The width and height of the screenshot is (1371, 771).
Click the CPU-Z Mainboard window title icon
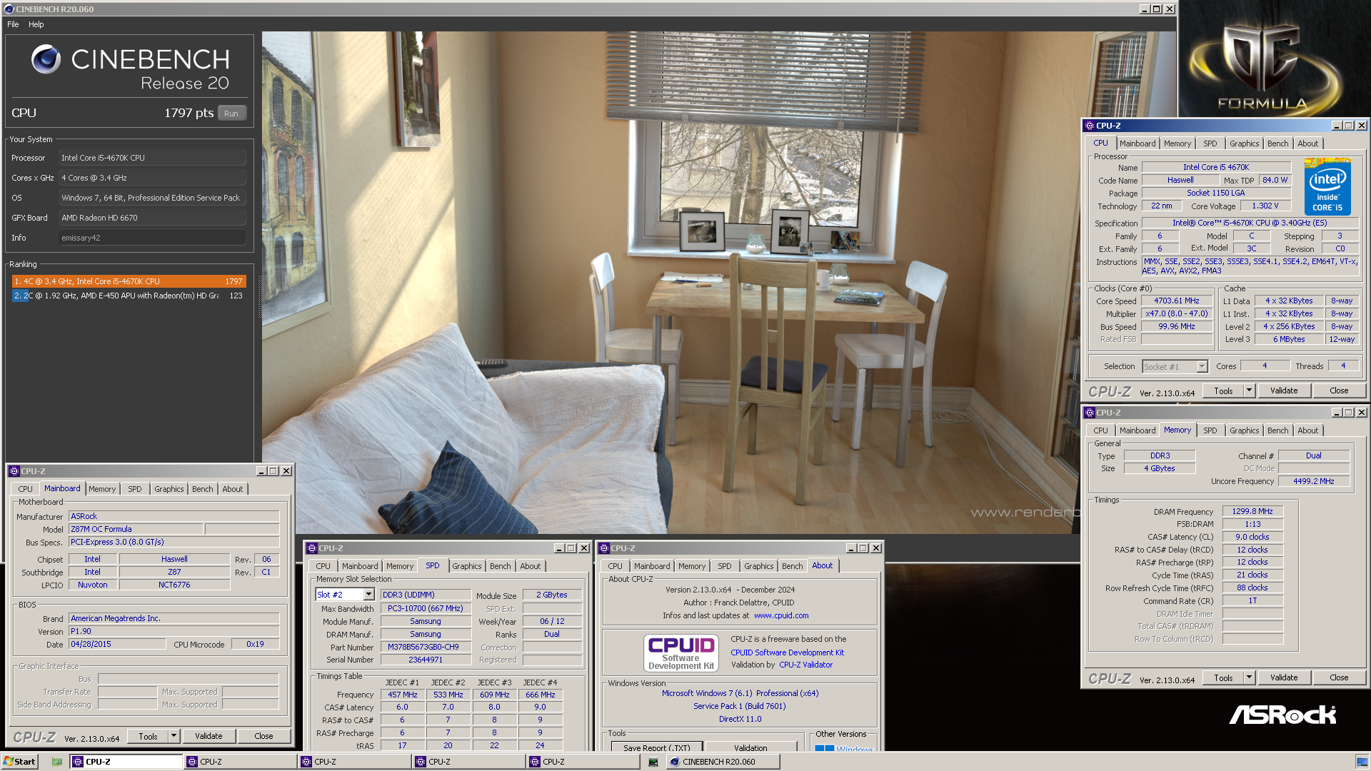point(14,471)
